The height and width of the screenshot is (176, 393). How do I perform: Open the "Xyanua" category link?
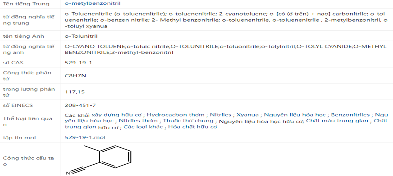click(x=247, y=115)
